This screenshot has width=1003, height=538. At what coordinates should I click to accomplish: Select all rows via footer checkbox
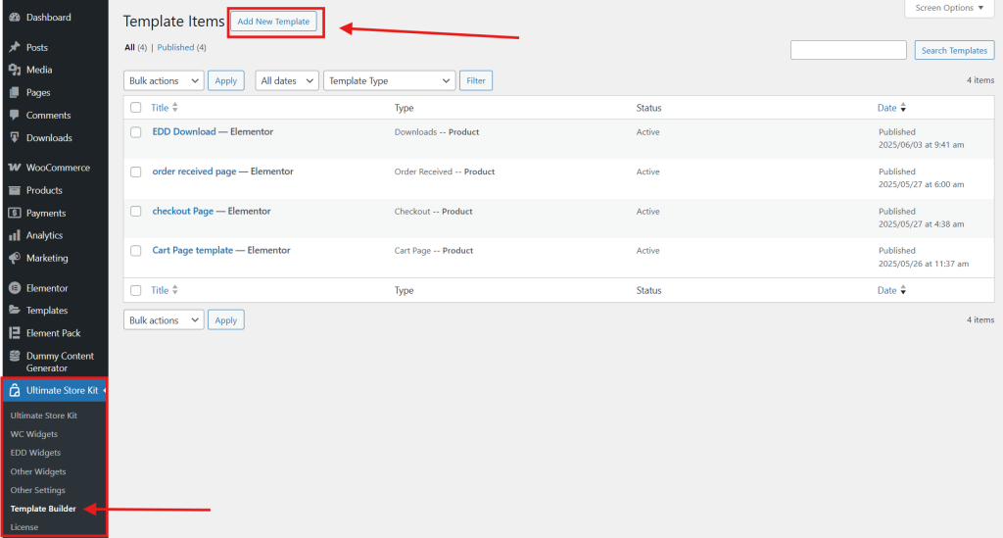pos(135,290)
